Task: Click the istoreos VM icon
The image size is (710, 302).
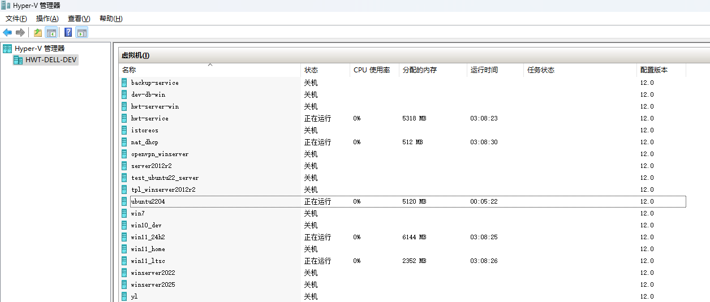Action: click(124, 130)
